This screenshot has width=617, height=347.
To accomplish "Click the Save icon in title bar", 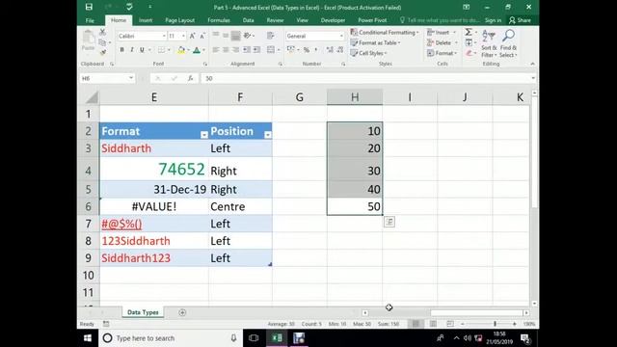I will [x=90, y=7].
